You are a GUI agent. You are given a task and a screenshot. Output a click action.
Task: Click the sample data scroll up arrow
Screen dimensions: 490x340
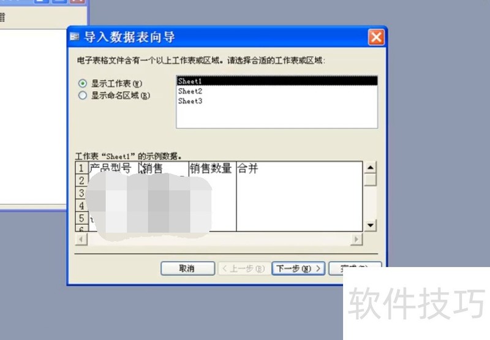click(371, 167)
